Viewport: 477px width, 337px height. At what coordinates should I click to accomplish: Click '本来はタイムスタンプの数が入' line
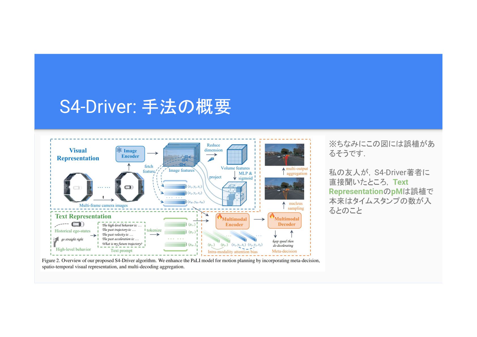click(380, 201)
